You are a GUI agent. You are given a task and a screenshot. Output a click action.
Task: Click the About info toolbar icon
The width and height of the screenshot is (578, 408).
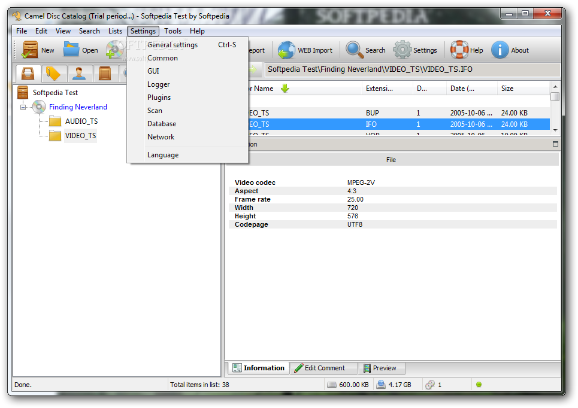coord(500,50)
